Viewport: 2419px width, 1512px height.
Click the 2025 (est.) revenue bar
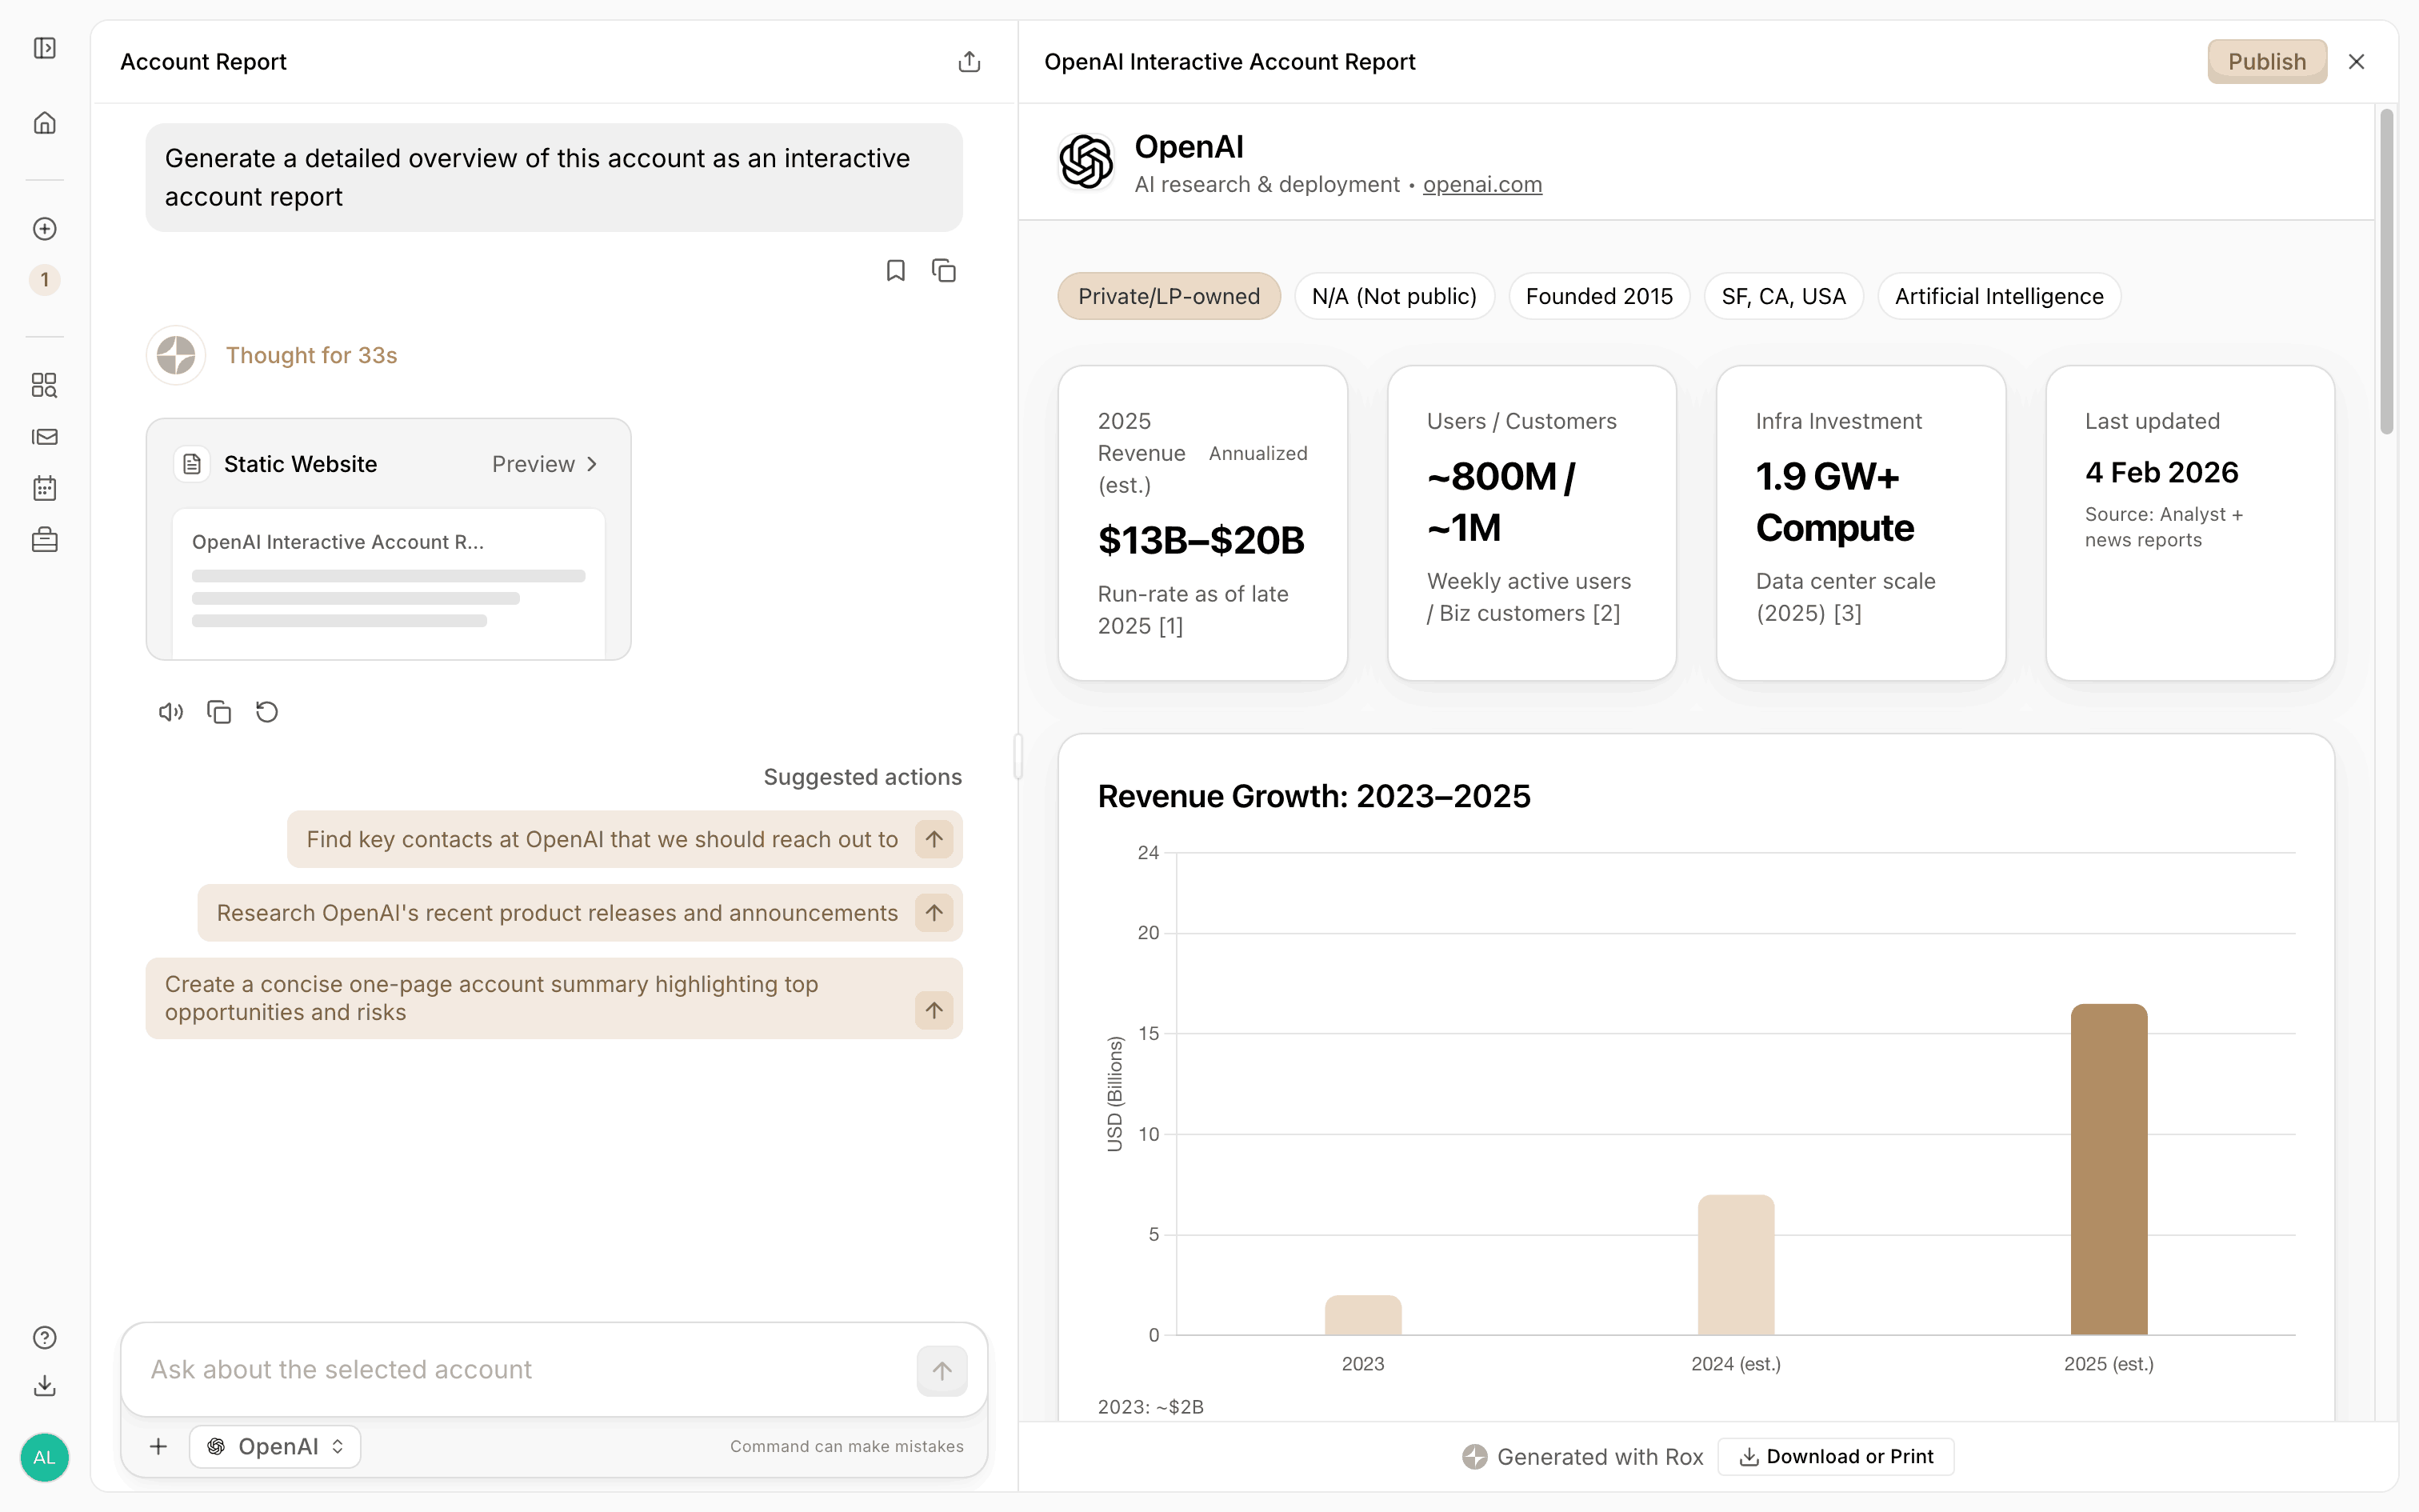(x=2108, y=1168)
